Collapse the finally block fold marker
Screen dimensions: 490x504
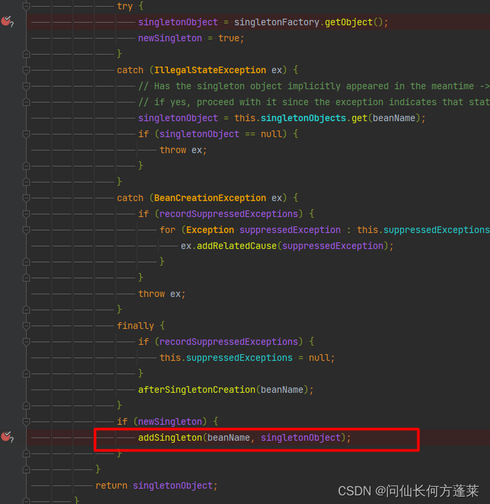[27, 326]
